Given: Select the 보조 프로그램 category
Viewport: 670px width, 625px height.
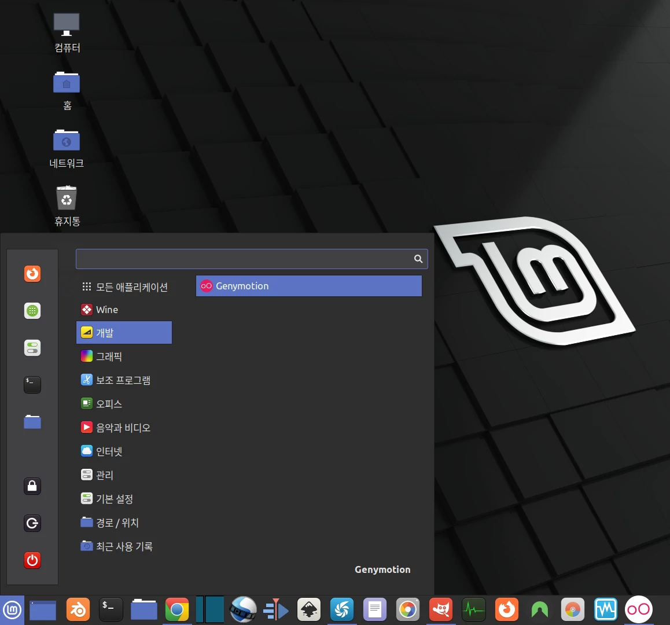Looking at the screenshot, I should [124, 380].
